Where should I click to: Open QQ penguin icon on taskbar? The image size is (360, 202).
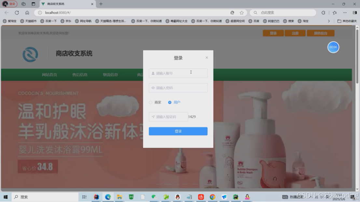point(177,197)
